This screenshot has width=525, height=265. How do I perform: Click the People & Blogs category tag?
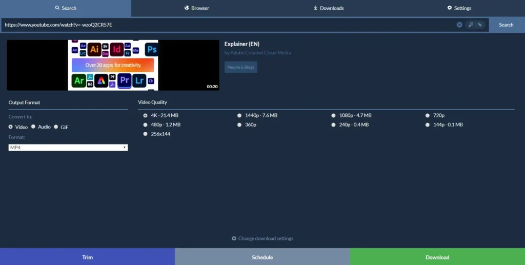pos(241,67)
